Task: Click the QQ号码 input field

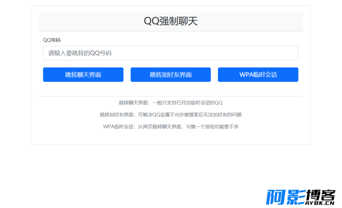Action: point(171,53)
